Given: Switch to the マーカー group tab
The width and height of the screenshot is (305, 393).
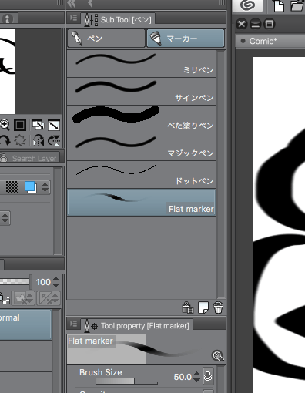Looking at the screenshot, I should (x=186, y=39).
